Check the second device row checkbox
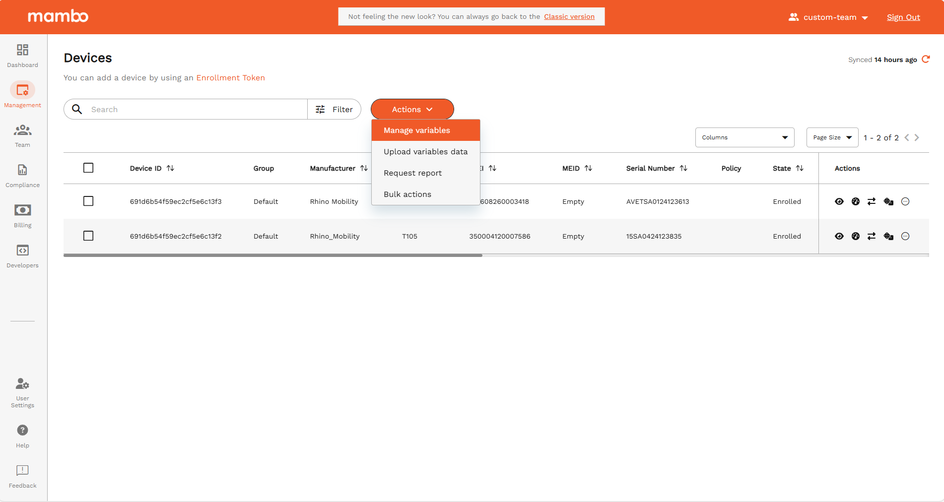 [x=88, y=236]
